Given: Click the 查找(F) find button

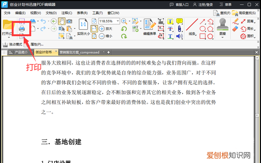Looking at the screenshot, I should 222,13.
